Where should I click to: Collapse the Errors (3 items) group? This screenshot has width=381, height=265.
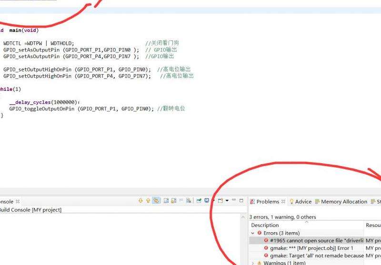tap(253, 233)
